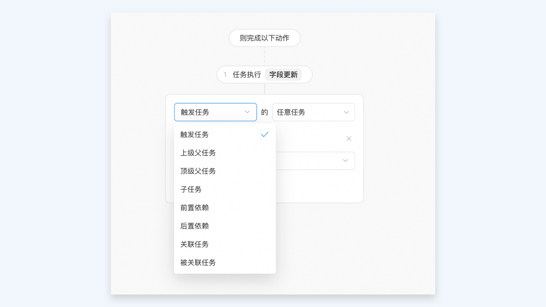Click chevron arrow in 触发任务 dropdown
The width and height of the screenshot is (546, 307).
click(x=247, y=112)
